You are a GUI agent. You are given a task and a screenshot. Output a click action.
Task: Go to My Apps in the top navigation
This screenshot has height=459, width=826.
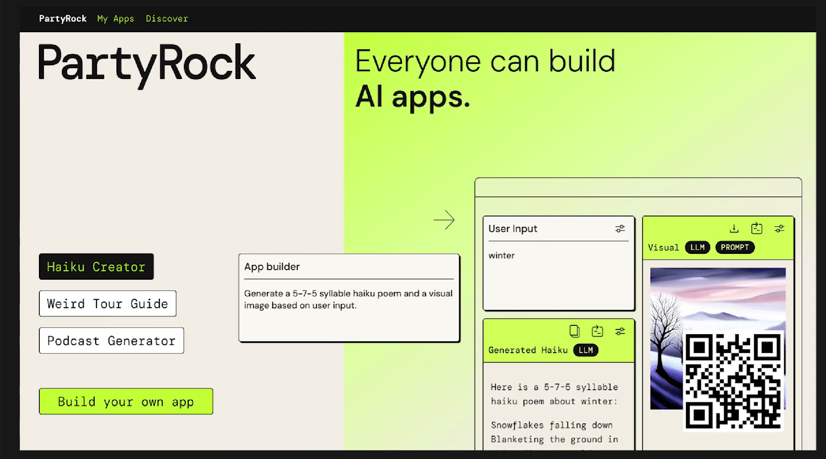[x=116, y=19]
